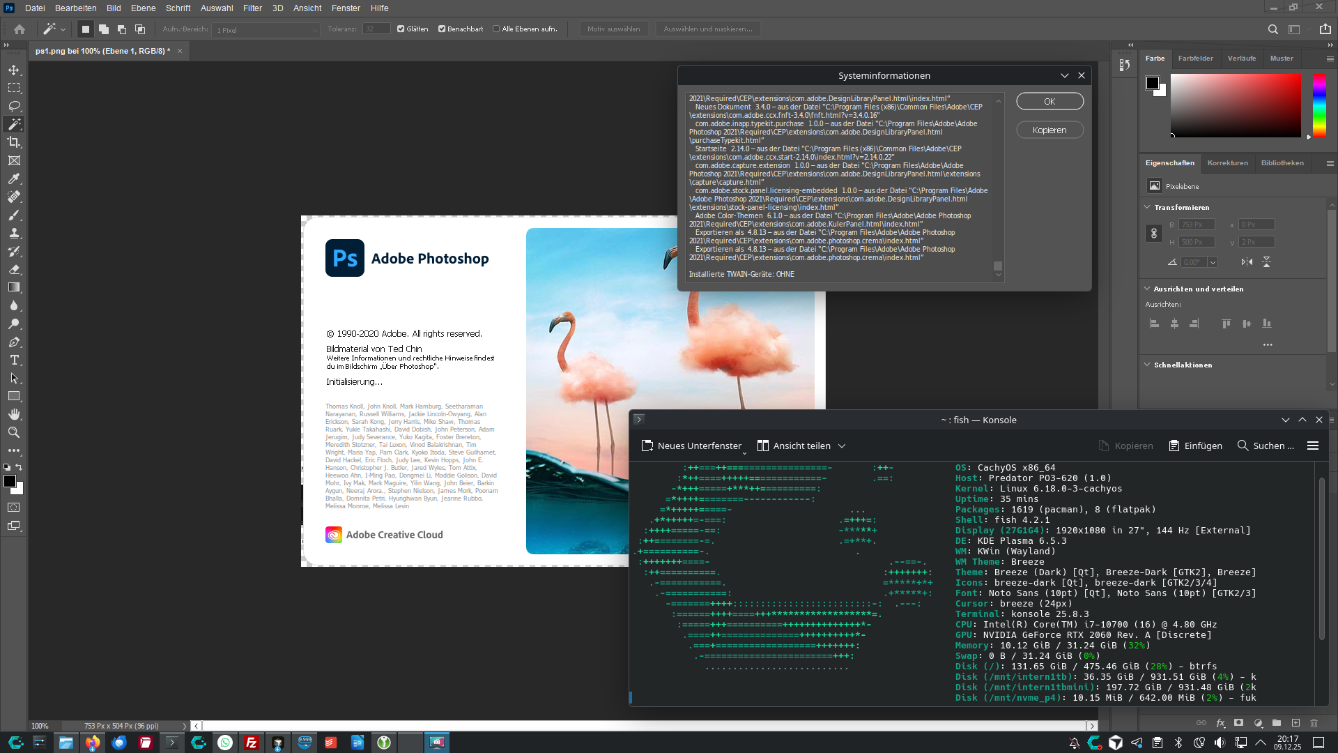The image size is (1338, 753).
Task: Switch to the Farbfelder tab
Action: (x=1196, y=59)
